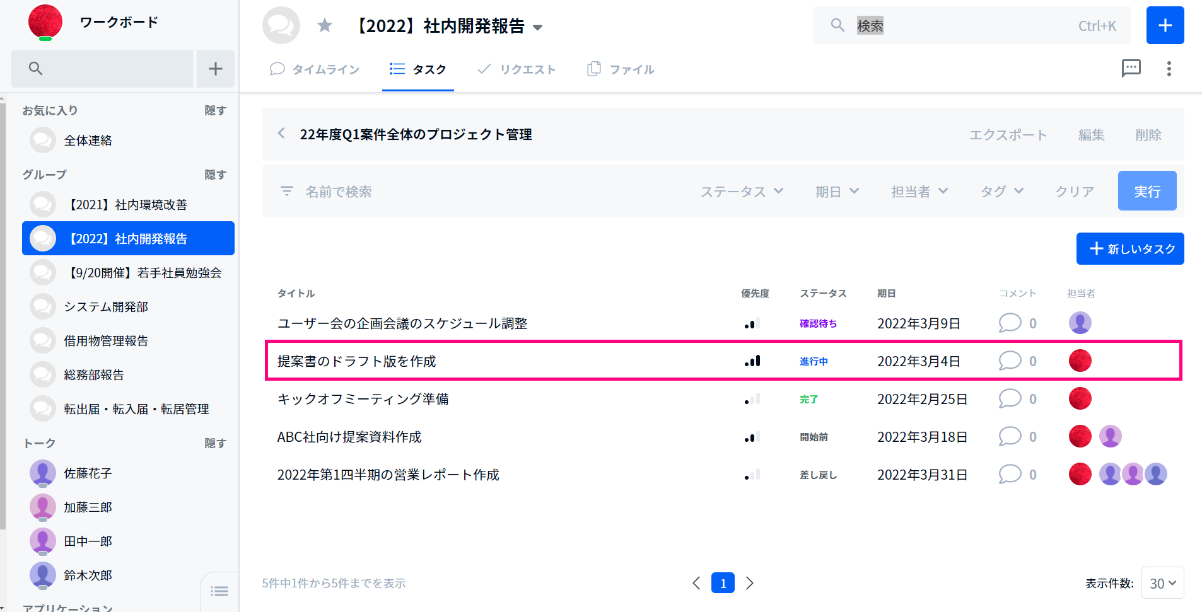Click the 削除 button
Screen dimensions: 1202x612
1148,135
